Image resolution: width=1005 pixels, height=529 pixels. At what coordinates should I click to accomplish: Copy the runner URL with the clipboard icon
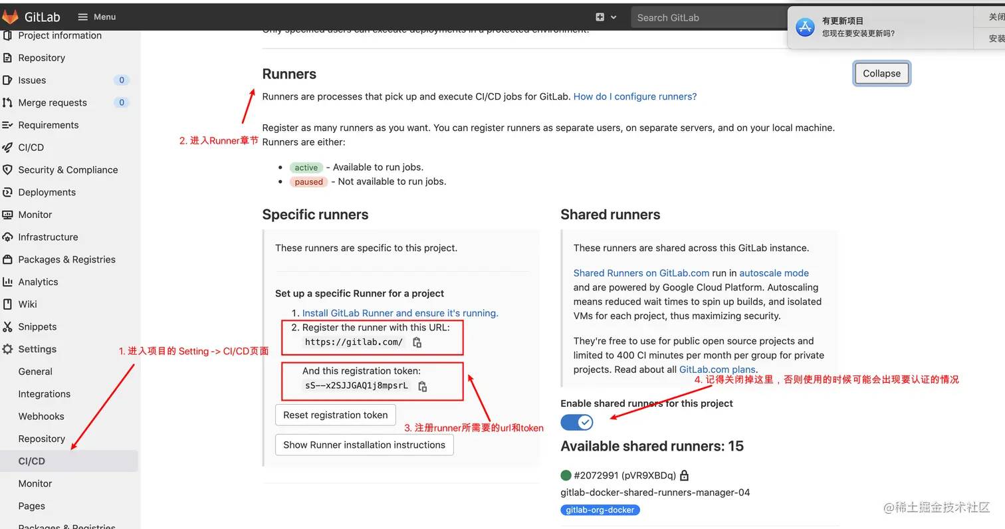point(417,342)
